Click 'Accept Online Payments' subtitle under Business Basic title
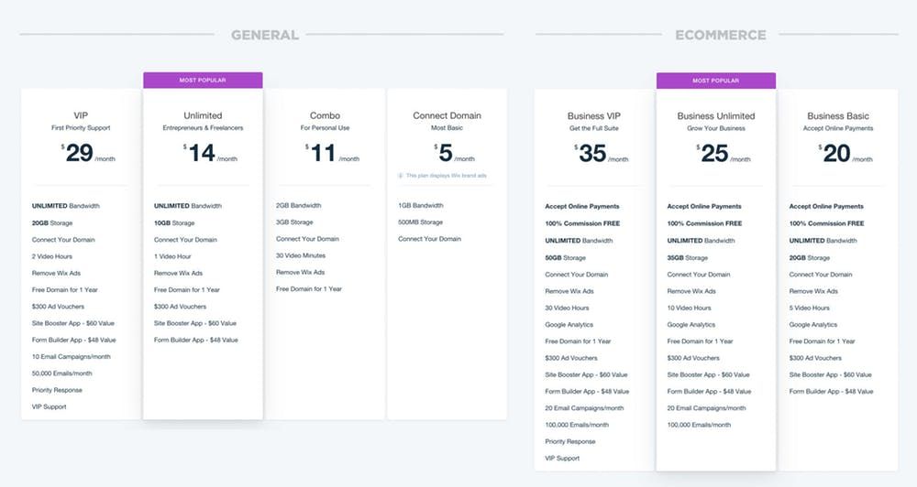This screenshot has width=917, height=487. [x=838, y=128]
